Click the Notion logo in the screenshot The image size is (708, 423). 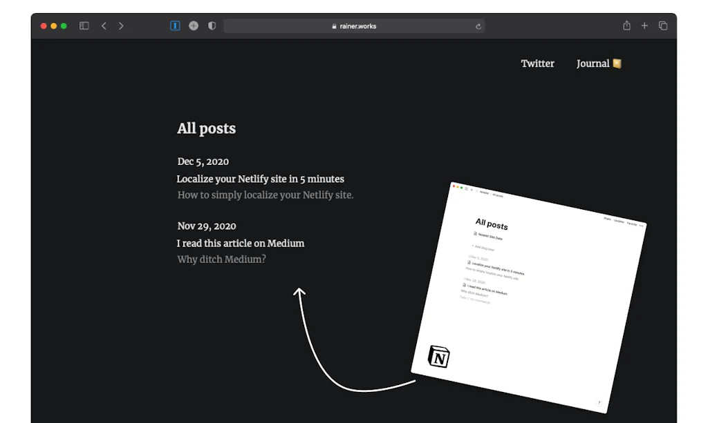(x=438, y=356)
